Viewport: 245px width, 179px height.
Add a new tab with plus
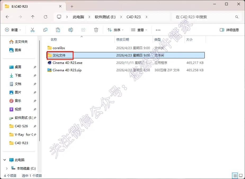point(72,6)
